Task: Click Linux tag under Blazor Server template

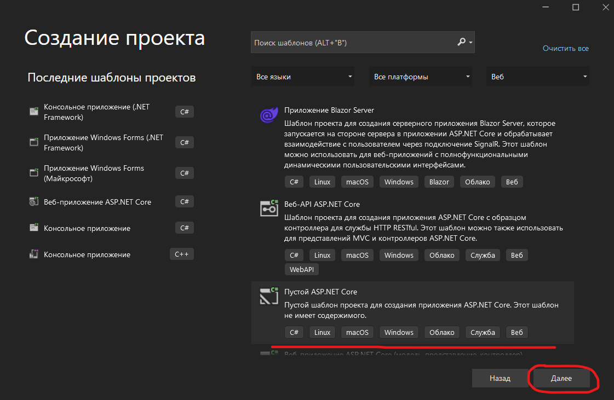Action: [322, 182]
